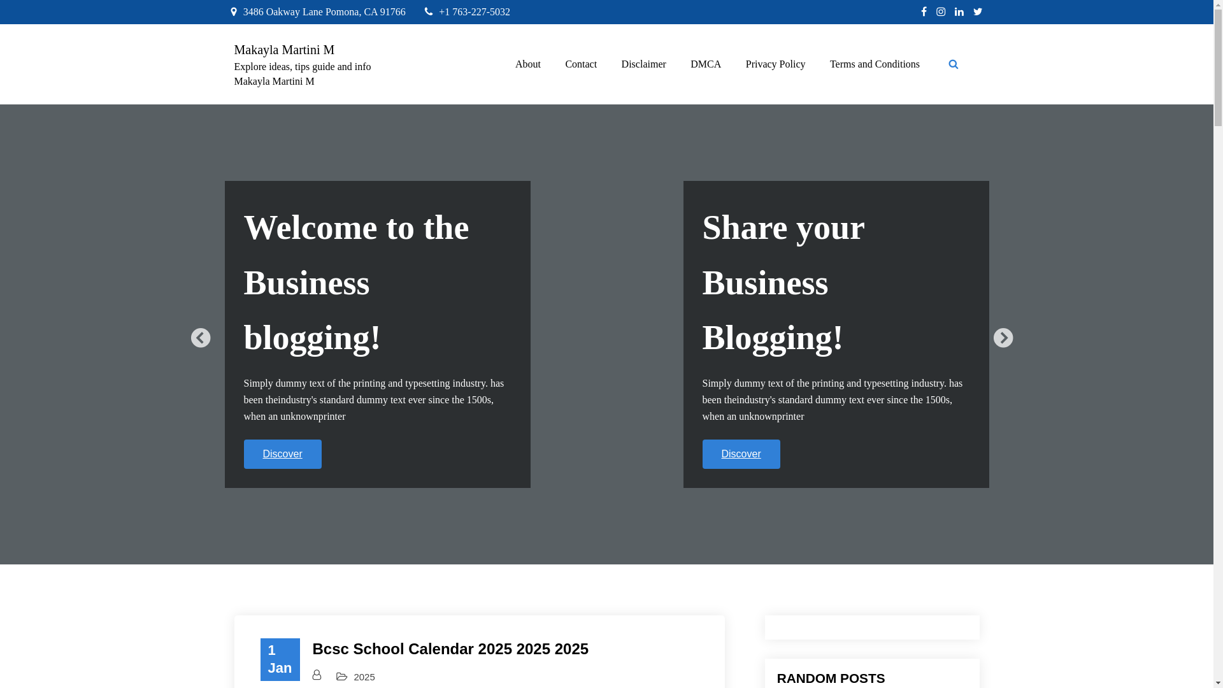Screen dimensions: 1223x688
Task: Click the 2025 category link
Action: [x=364, y=677]
